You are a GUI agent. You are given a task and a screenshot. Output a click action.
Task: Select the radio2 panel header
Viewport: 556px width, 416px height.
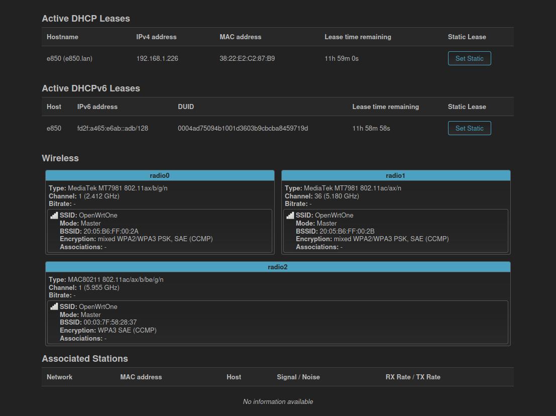[x=278, y=267]
